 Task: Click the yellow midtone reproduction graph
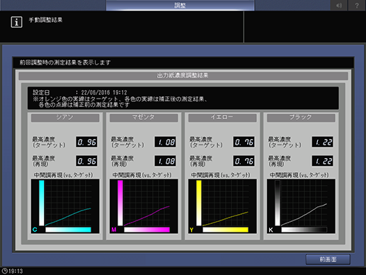pyautogui.click(x=222, y=206)
